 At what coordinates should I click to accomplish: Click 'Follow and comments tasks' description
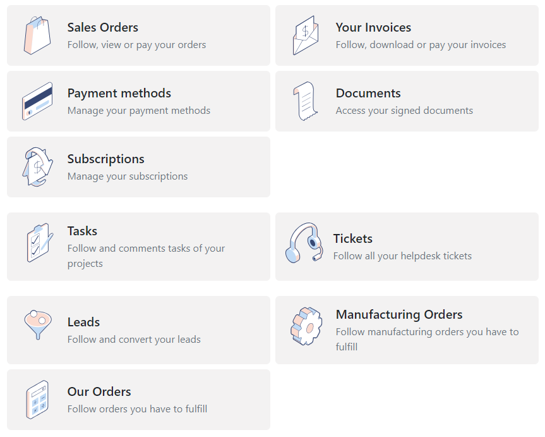tap(146, 249)
